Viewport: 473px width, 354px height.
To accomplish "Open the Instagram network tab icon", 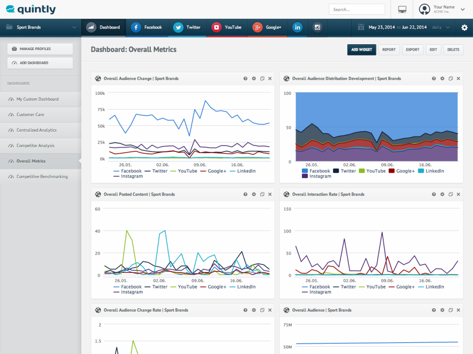I will (x=317, y=28).
